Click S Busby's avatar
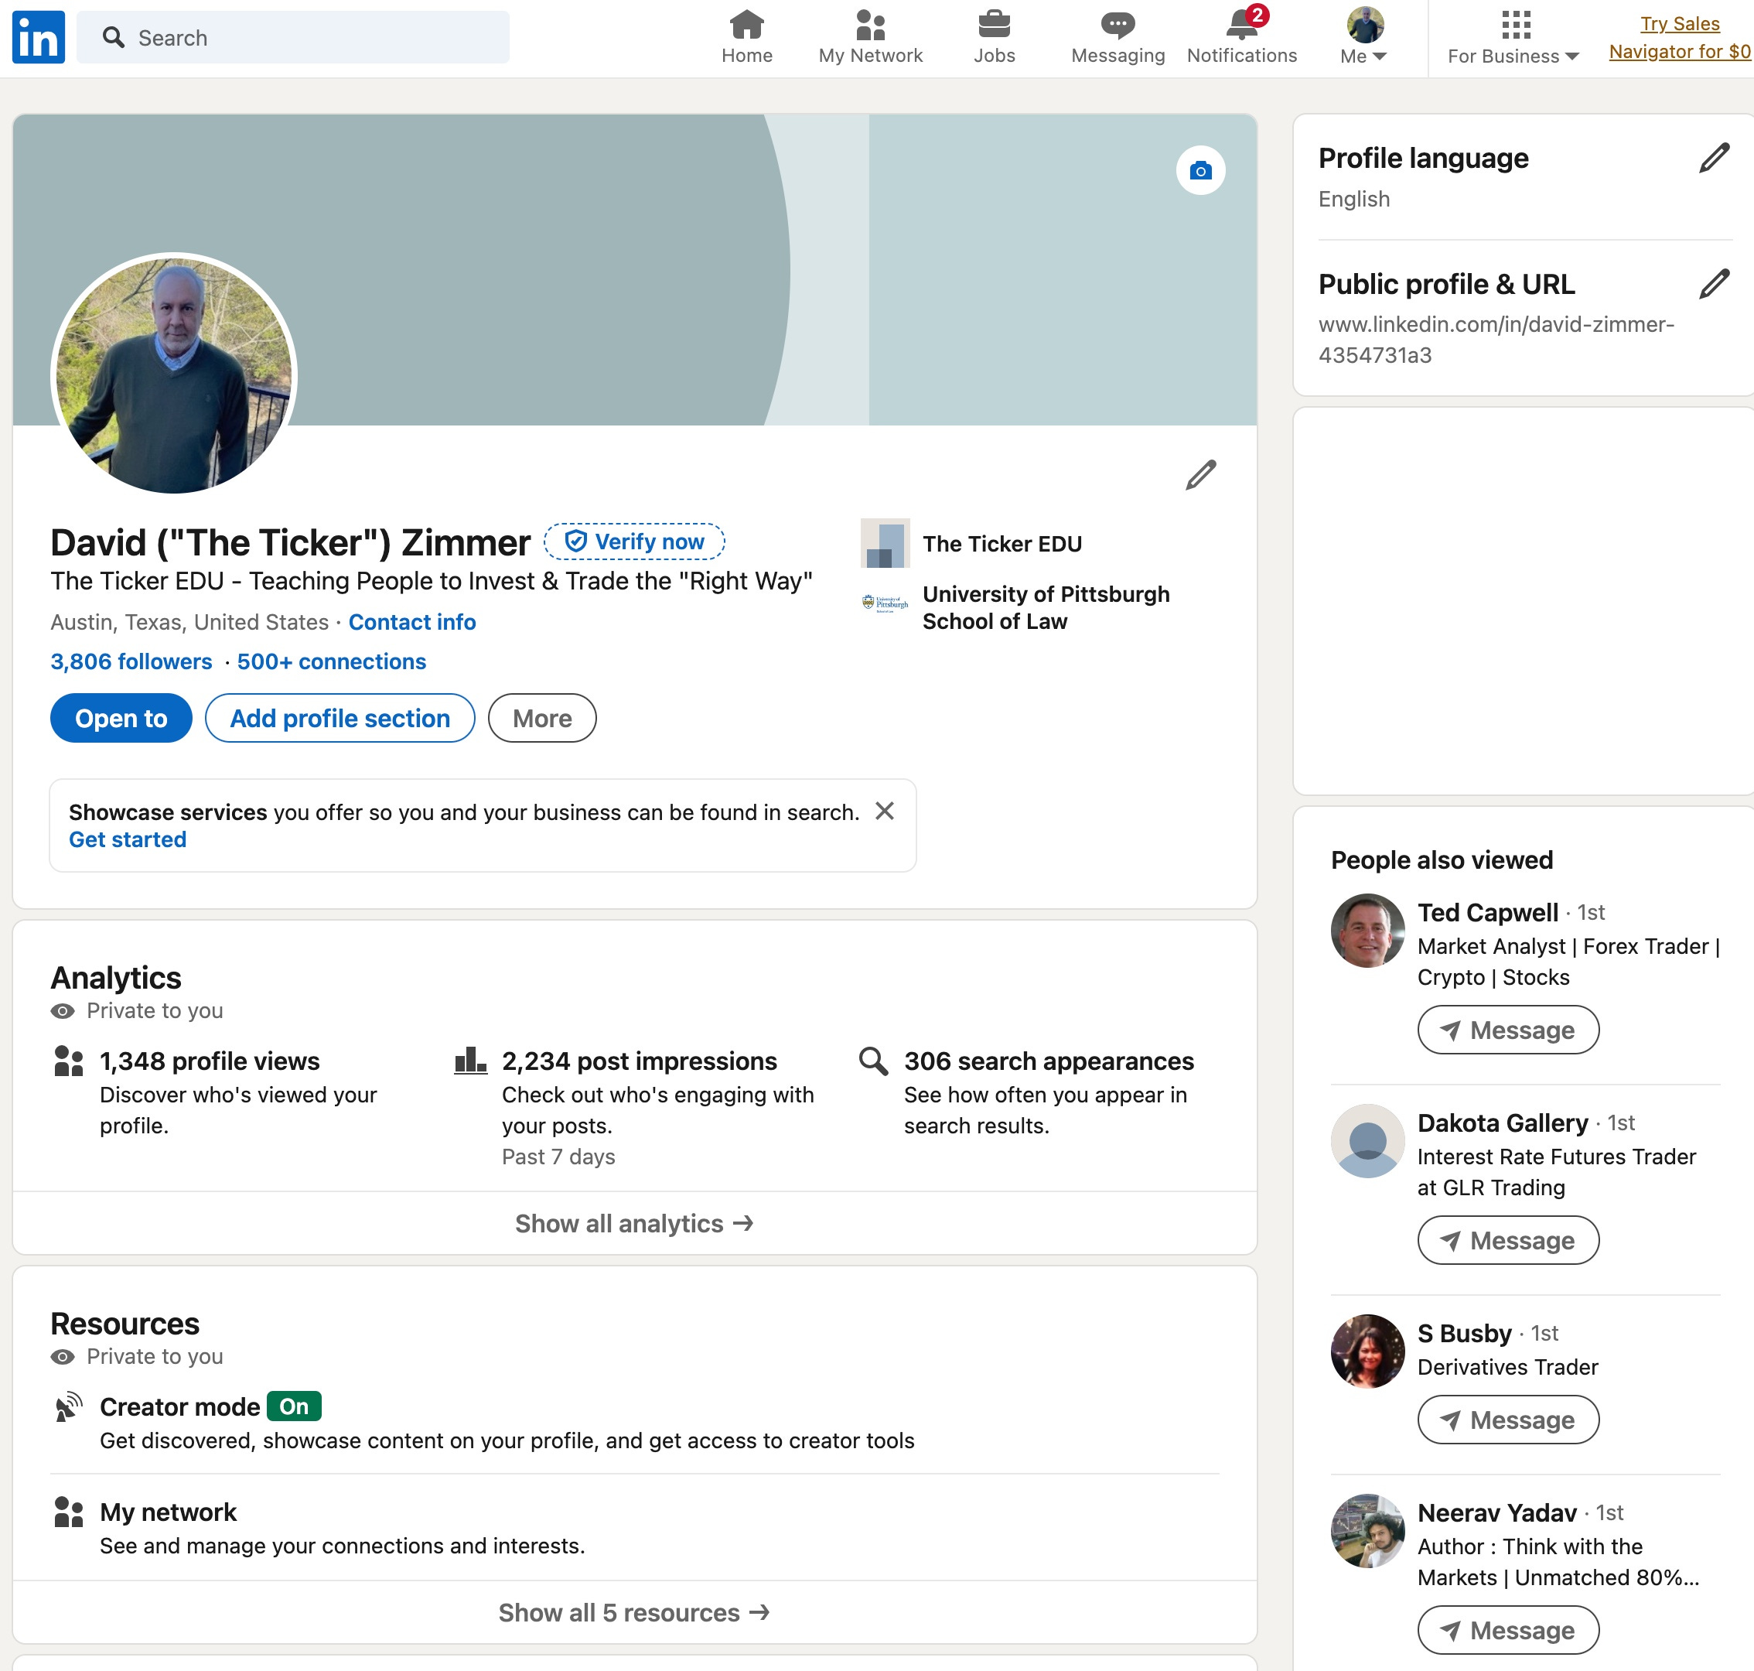 click(x=1367, y=1351)
